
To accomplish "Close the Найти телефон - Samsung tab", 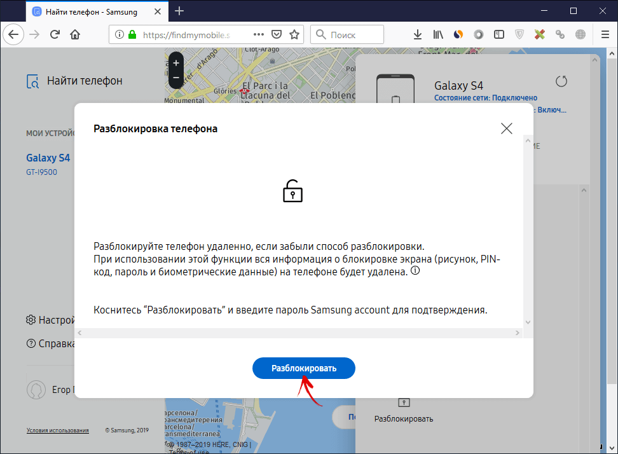I will pos(158,11).
